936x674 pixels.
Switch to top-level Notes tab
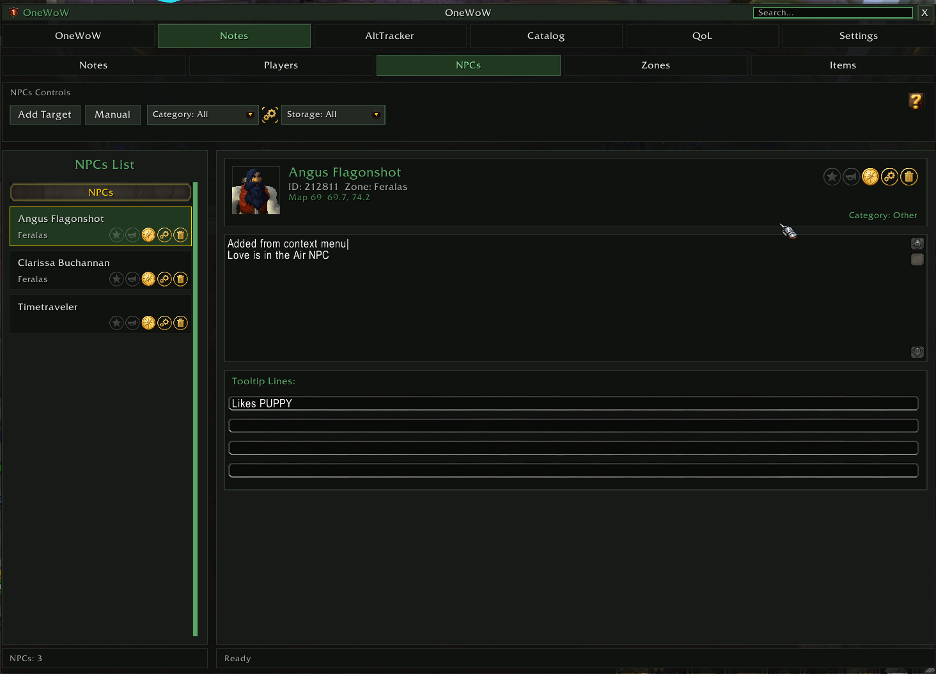coord(234,36)
